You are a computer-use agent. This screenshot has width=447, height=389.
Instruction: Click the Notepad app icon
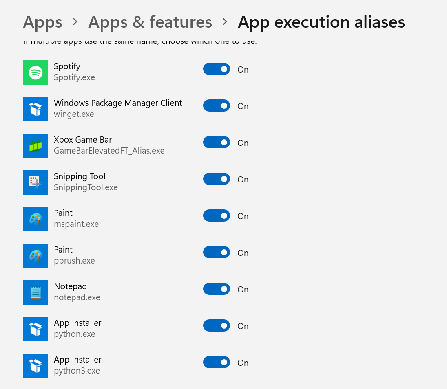[x=35, y=292]
